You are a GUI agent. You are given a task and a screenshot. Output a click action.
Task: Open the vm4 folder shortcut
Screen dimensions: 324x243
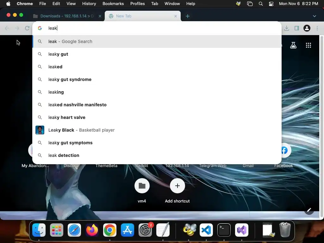pyautogui.click(x=142, y=186)
